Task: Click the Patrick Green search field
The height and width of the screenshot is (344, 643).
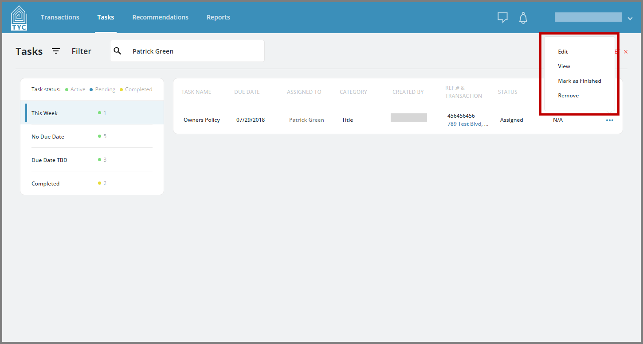Action: coord(187,51)
